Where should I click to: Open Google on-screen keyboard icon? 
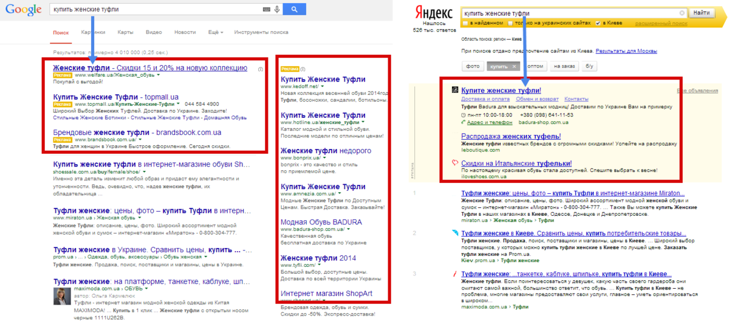tap(266, 9)
